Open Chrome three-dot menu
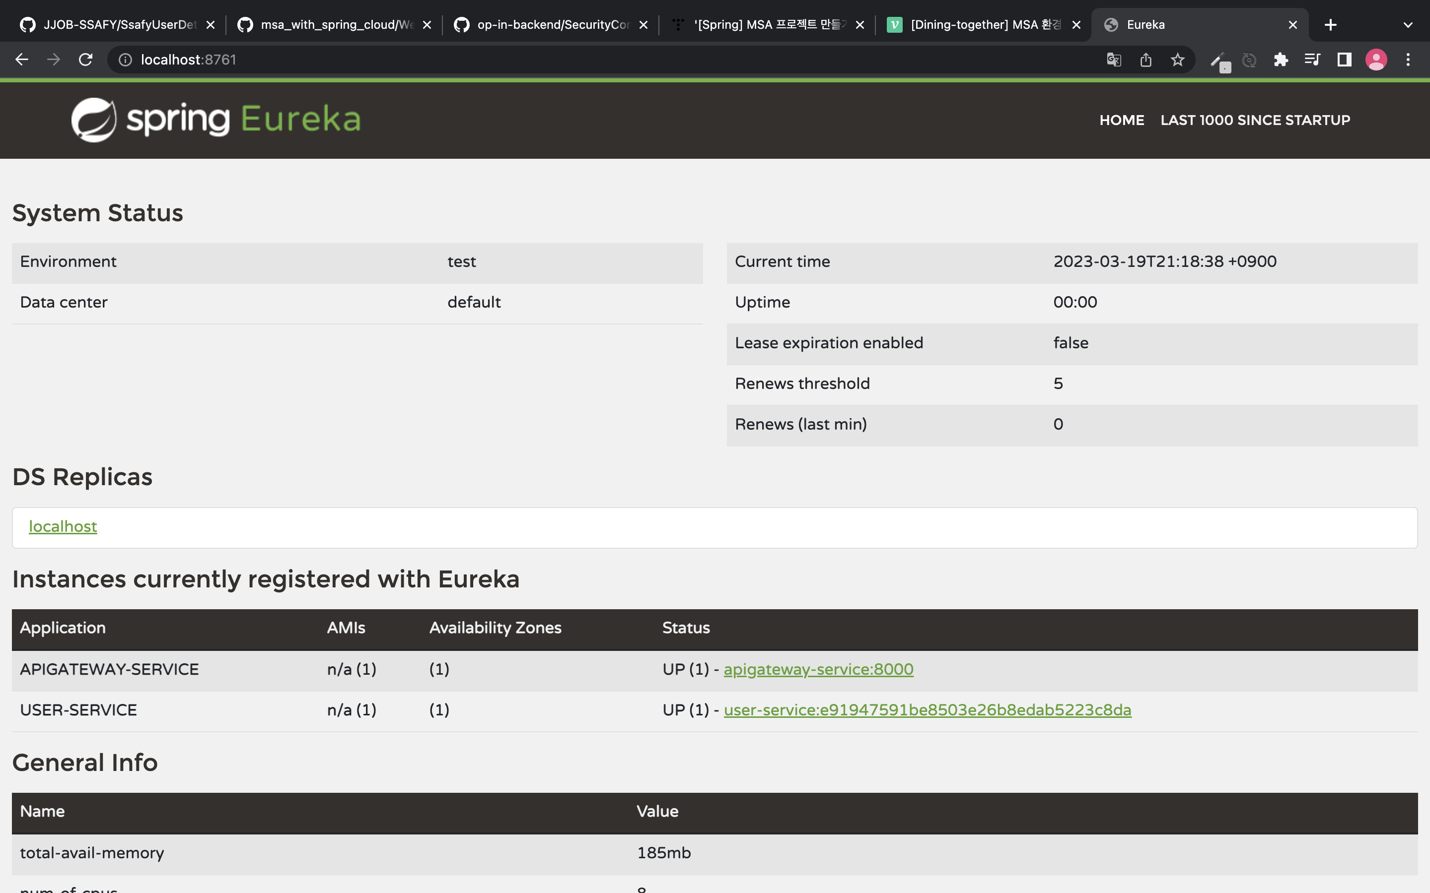 click(x=1408, y=60)
